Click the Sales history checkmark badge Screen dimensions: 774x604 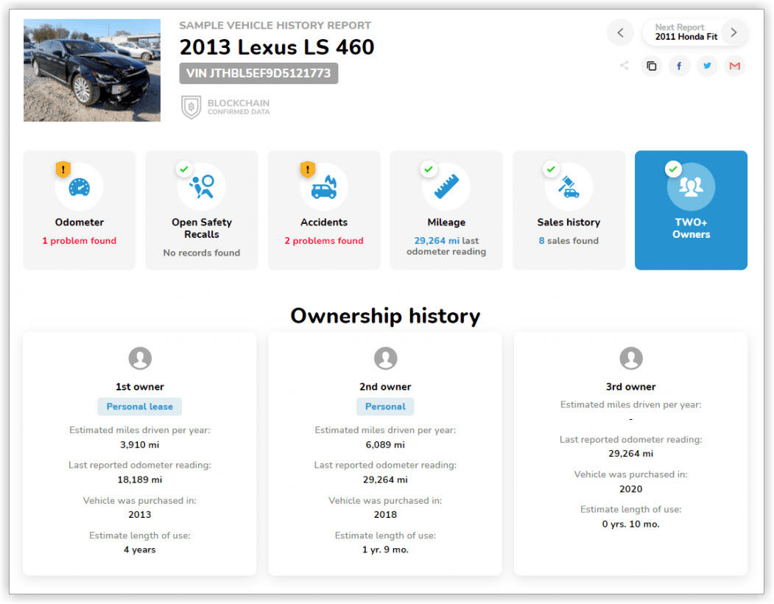pos(551,169)
